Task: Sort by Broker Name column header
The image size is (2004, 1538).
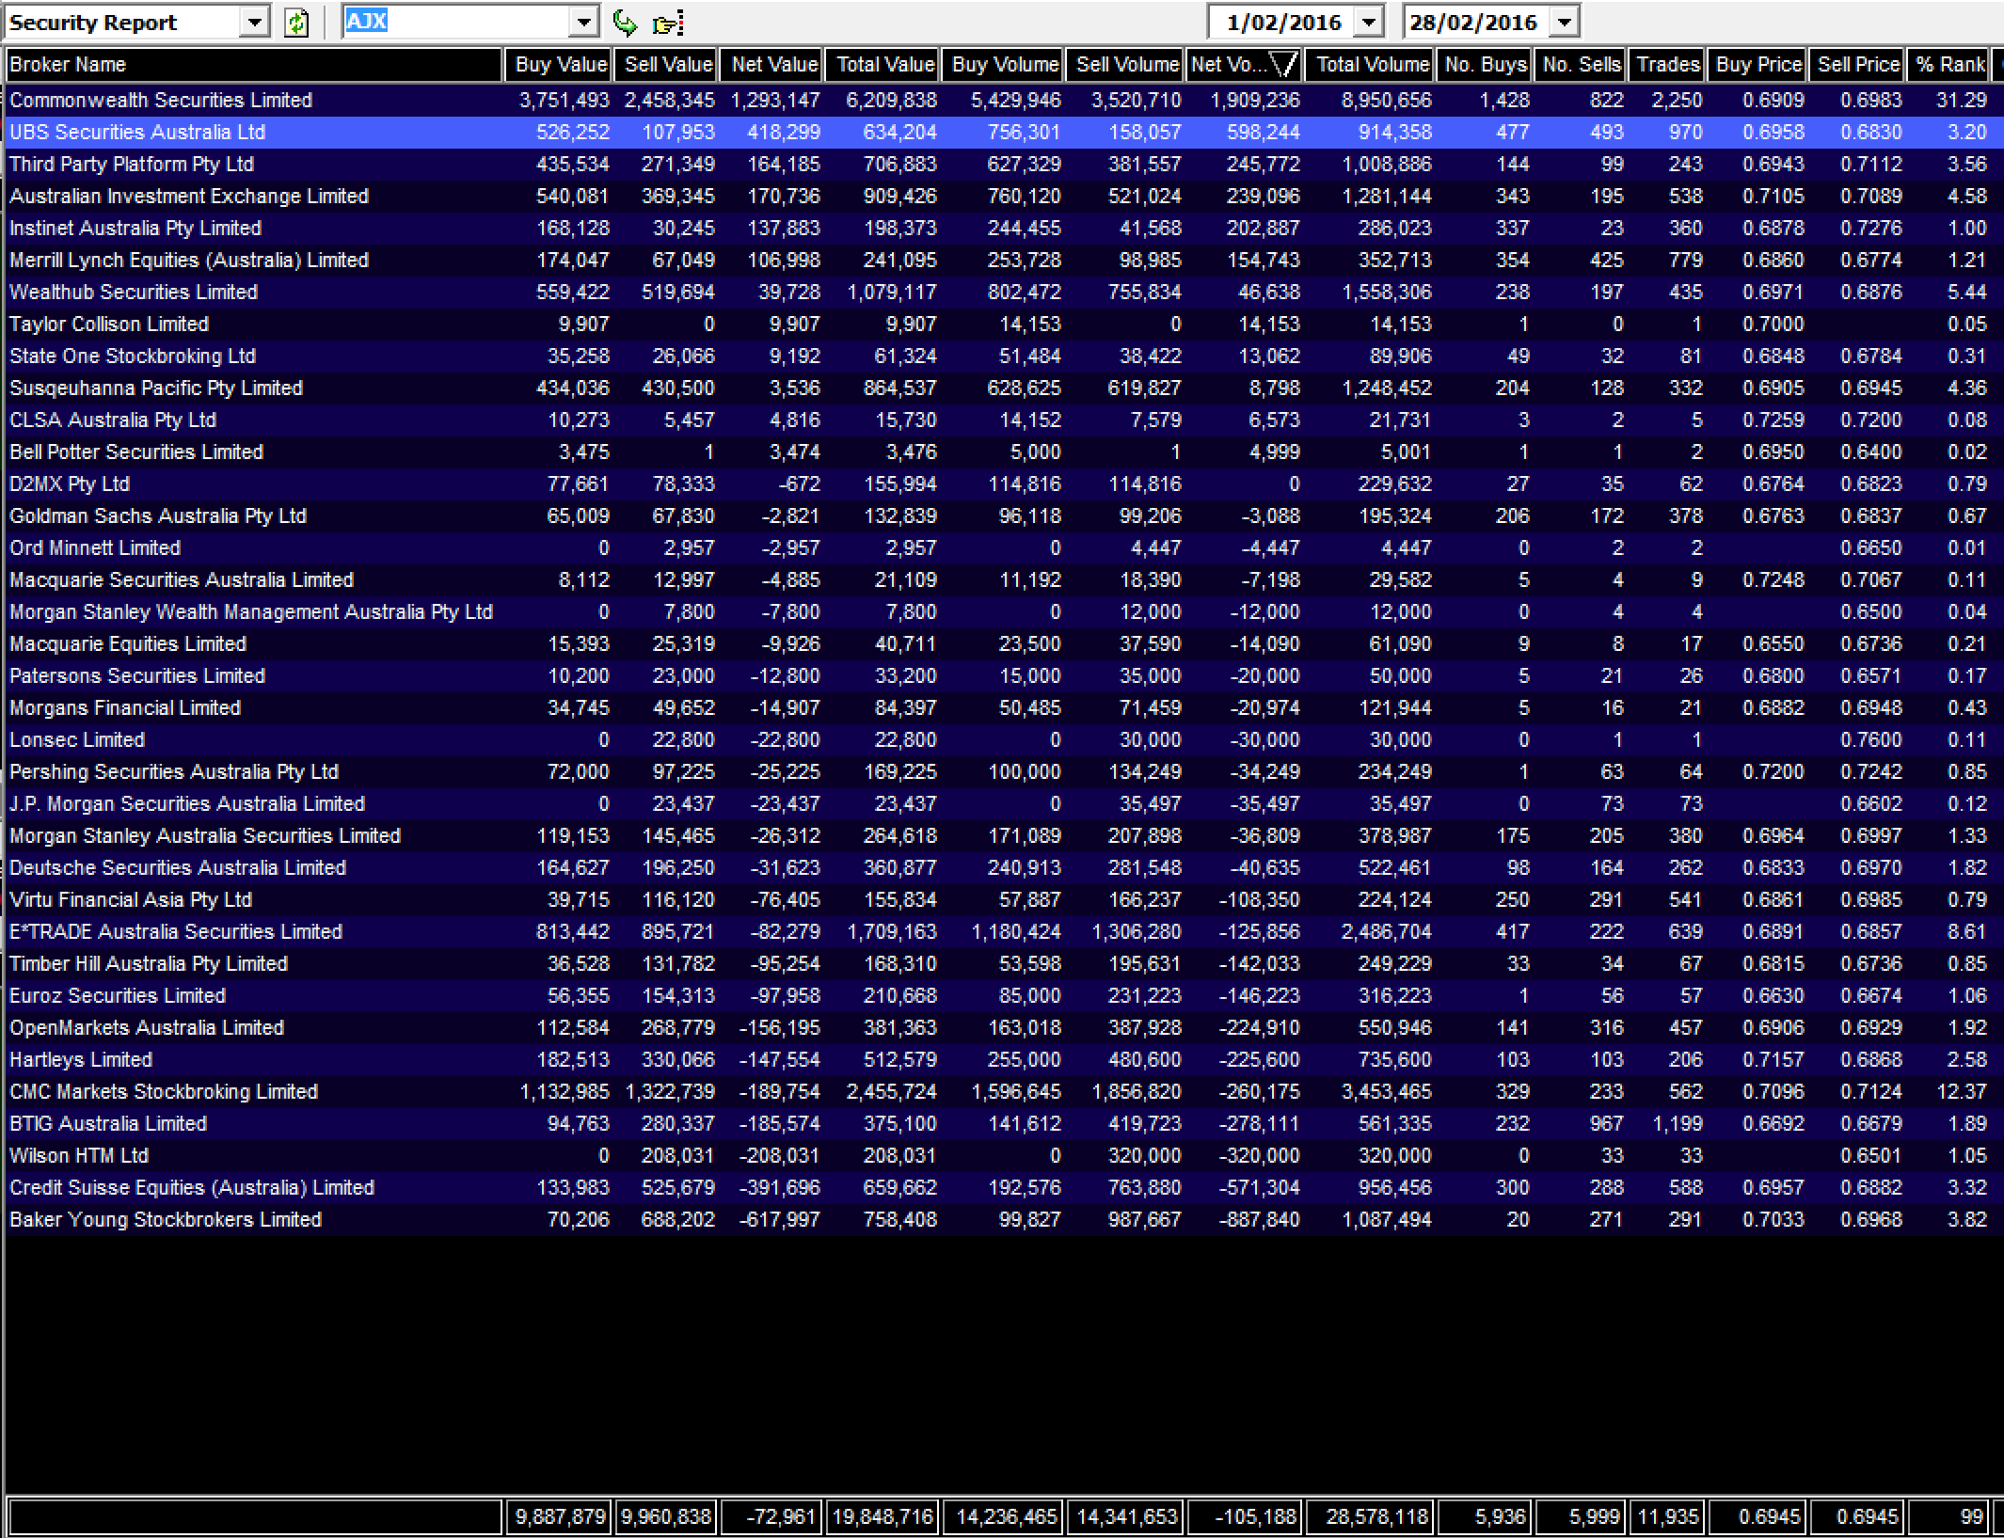Action: point(254,64)
